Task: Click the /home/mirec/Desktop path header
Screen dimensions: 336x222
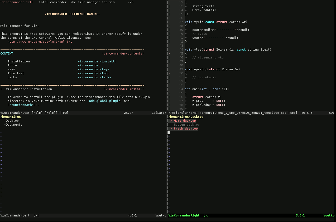Action: (186, 117)
